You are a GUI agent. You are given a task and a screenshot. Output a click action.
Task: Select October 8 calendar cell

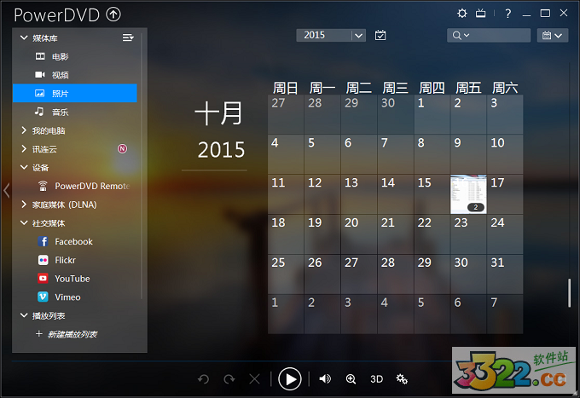[432, 154]
